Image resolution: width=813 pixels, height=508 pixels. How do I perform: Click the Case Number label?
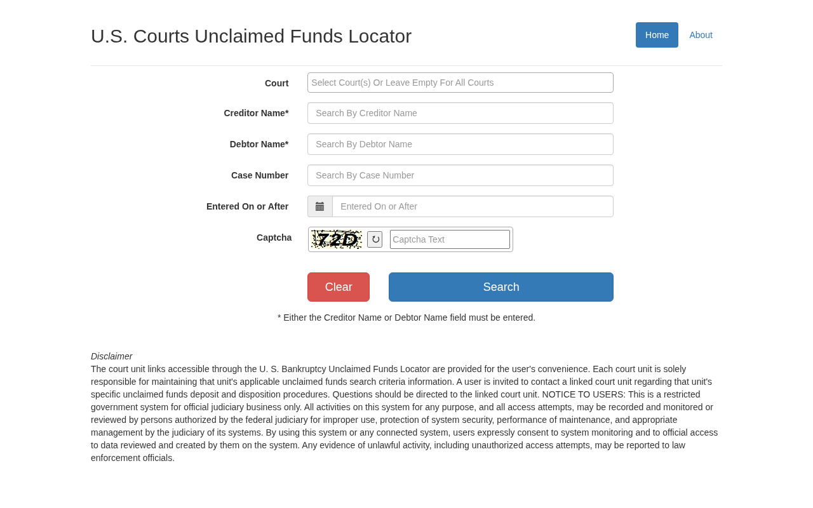click(x=259, y=175)
